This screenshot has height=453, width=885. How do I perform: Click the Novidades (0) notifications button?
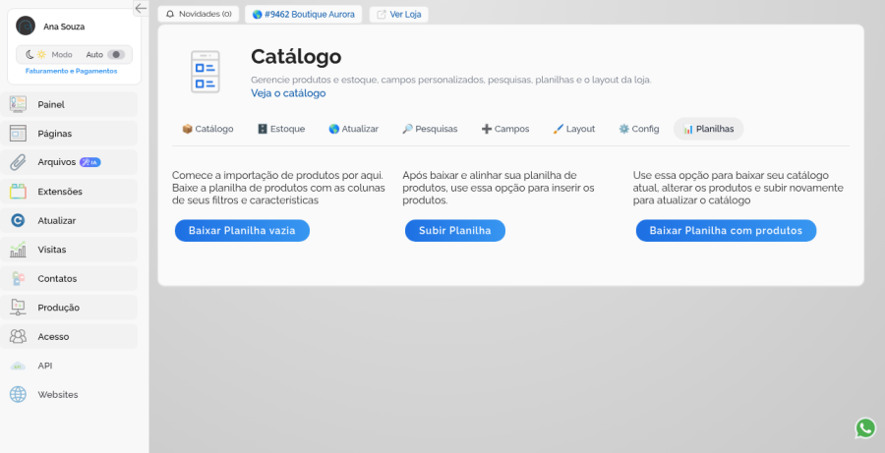(x=198, y=14)
